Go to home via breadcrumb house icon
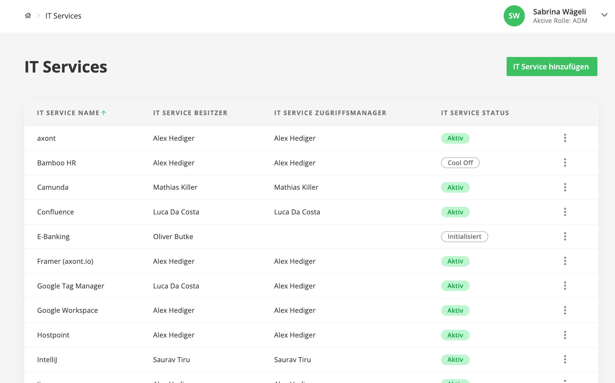The width and height of the screenshot is (615, 383). tap(28, 16)
